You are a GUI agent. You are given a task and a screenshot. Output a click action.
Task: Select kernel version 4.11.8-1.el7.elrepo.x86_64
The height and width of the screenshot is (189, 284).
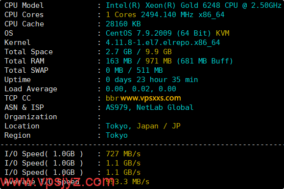pyautogui.click(x=163, y=42)
